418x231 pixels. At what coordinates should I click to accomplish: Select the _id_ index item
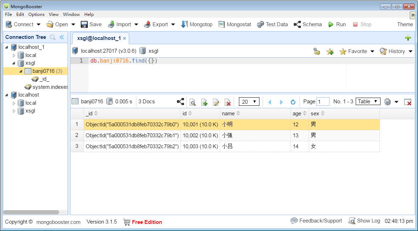pyautogui.click(x=41, y=79)
